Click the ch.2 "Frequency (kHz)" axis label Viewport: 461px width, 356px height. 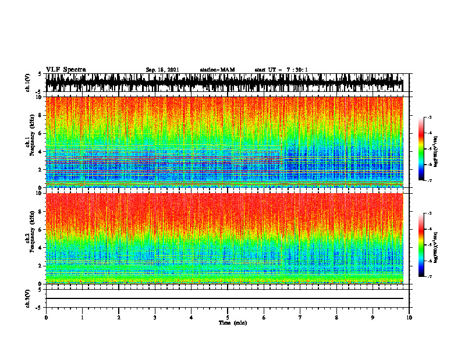[x=33, y=232]
